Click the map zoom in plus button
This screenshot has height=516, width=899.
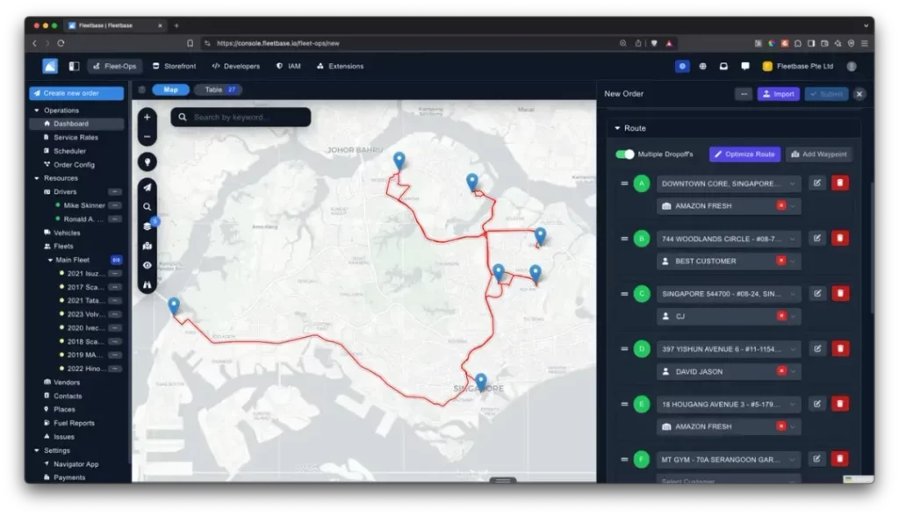click(x=147, y=117)
